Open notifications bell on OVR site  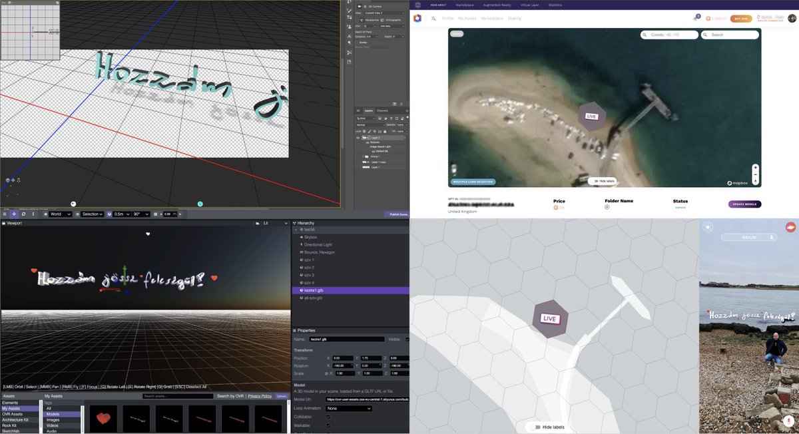coord(696,18)
